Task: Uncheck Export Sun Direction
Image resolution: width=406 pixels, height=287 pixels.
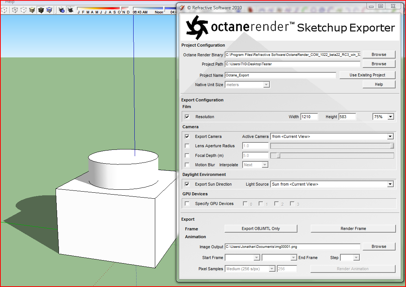Action: click(187, 184)
